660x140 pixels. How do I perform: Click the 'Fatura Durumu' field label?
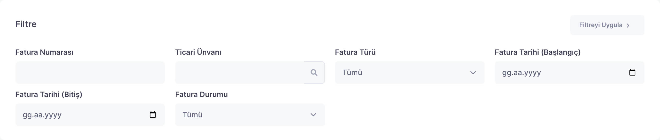[201, 94]
